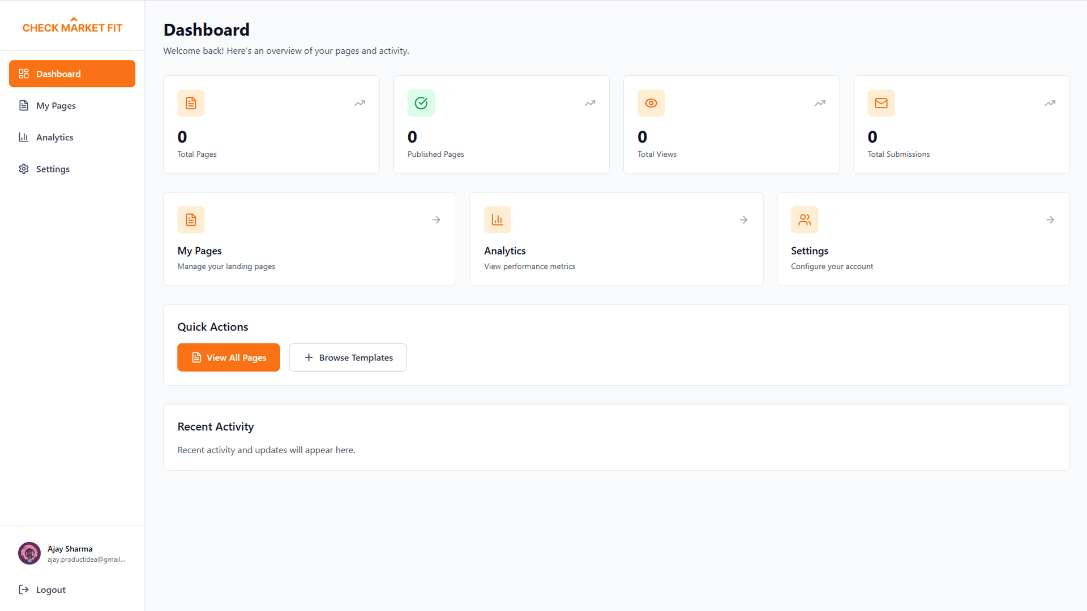Select Analytics in the sidebar menu

[54, 137]
